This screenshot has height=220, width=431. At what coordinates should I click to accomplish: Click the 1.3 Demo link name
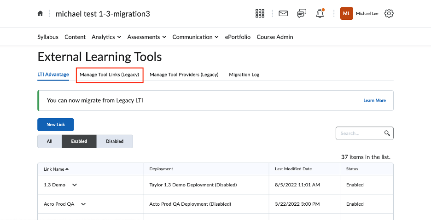click(54, 185)
